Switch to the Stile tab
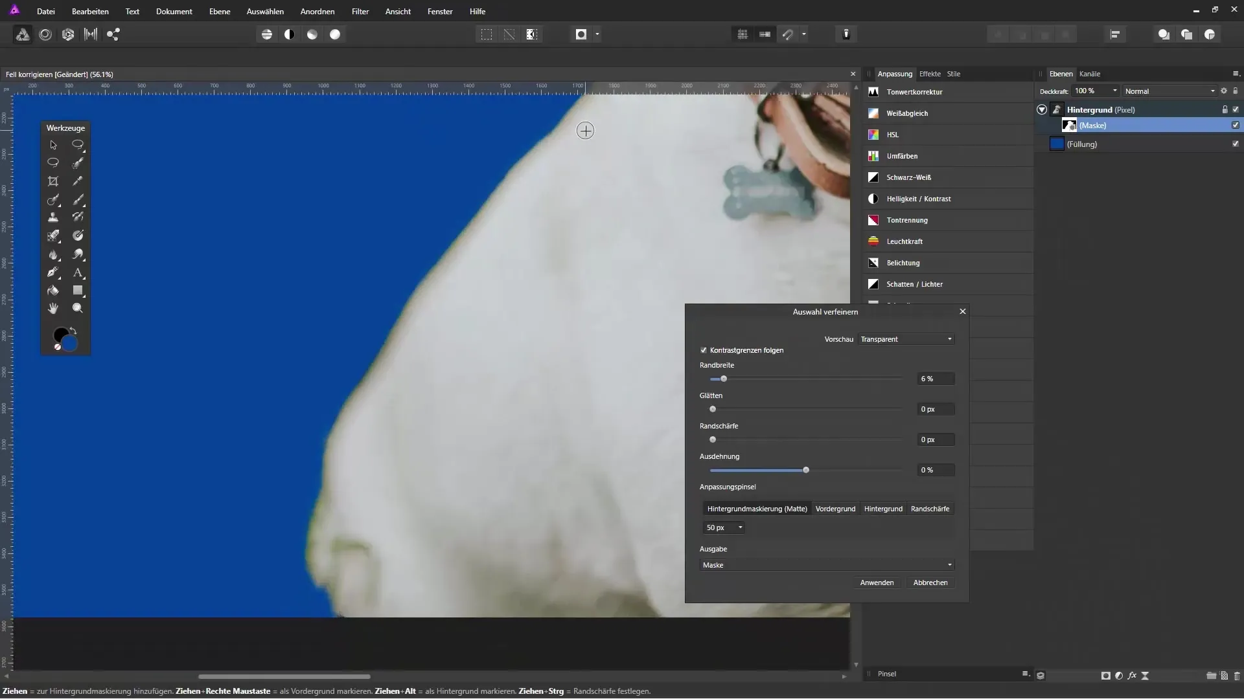This screenshot has height=699, width=1244. pos(954,74)
